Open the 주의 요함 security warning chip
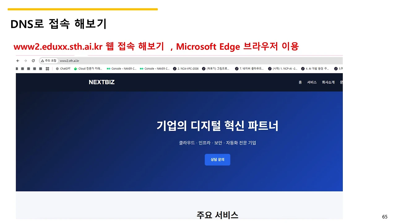Viewport: 396px width, 223px height. [x=49, y=61]
